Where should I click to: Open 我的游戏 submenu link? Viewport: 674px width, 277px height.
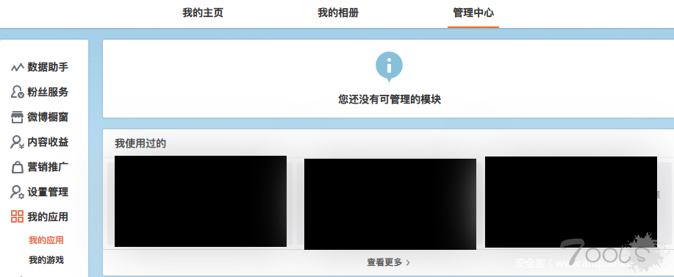(46, 260)
